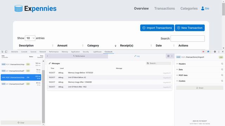Click the Expennies coin stack logo

[19, 8]
